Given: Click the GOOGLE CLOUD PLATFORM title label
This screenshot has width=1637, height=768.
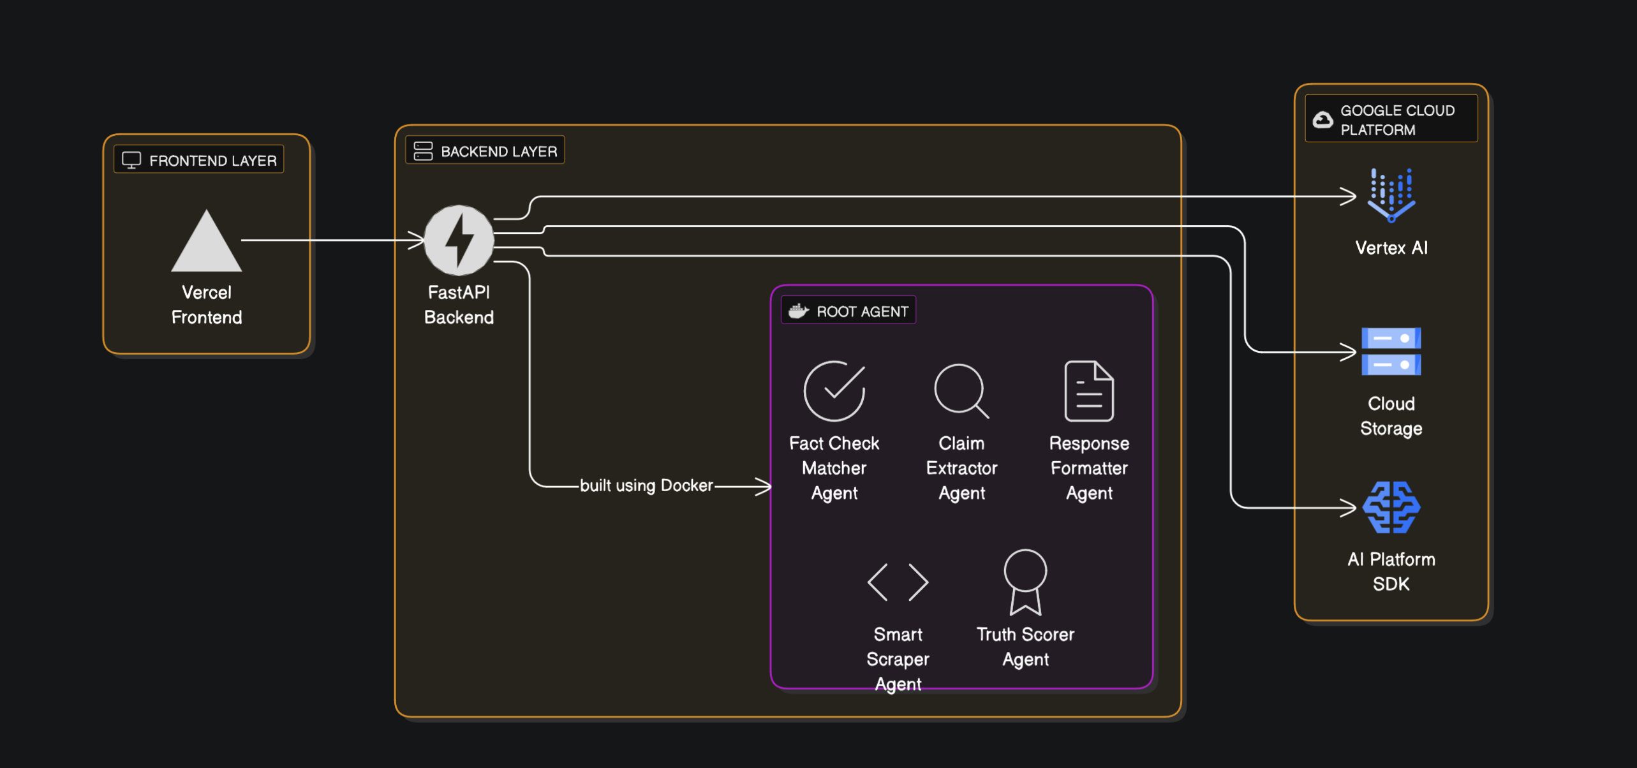Looking at the screenshot, I should click(1397, 120).
